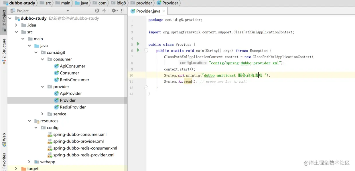The image size is (355, 171).
Task: Open the Project view dropdown
Action: (x=68, y=11)
